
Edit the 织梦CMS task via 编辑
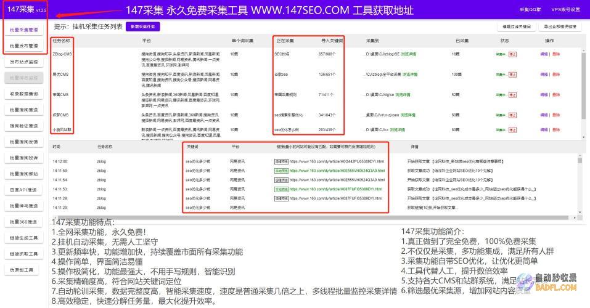[x=544, y=115]
